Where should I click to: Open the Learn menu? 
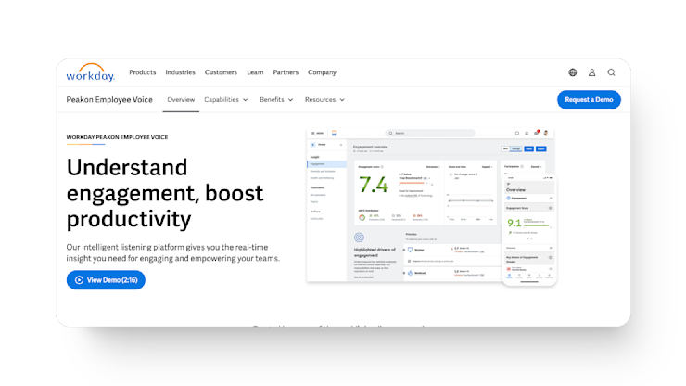pyautogui.click(x=255, y=72)
